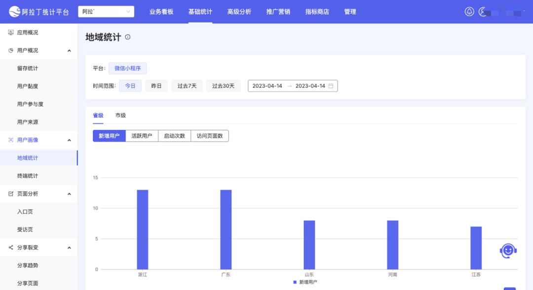
Task: Click the 分享裂变 share icon
Action: (x=10, y=247)
